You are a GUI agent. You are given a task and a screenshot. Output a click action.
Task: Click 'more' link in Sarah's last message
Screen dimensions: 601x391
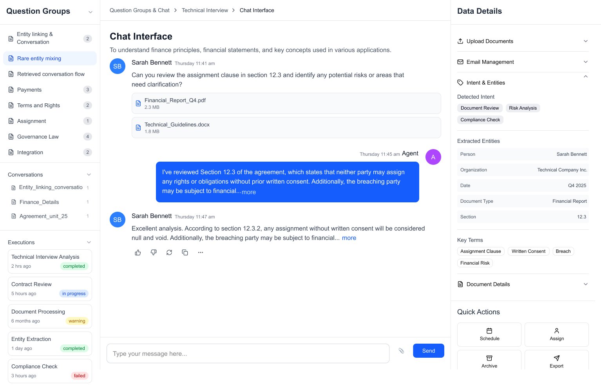point(349,238)
